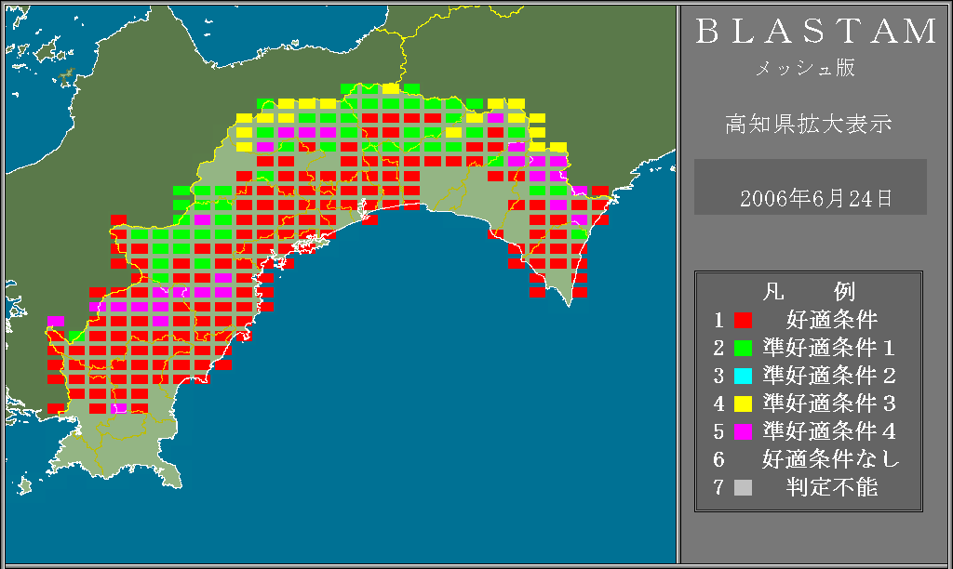Click the legend label 準好適条件2
953x569 pixels.
click(x=829, y=376)
